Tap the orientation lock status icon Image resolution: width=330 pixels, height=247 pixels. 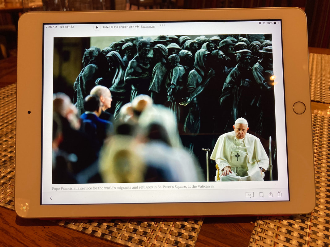[x=264, y=23]
